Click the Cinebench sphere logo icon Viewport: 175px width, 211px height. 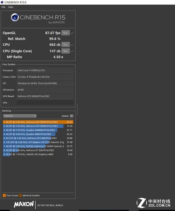(15, 17)
